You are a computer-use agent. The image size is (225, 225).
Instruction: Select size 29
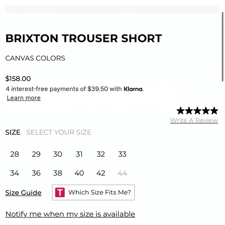coord(36,154)
